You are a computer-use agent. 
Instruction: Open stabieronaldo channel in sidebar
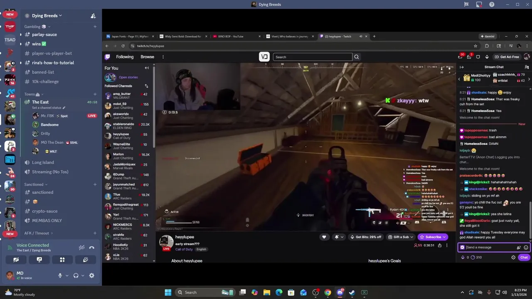[127, 126]
